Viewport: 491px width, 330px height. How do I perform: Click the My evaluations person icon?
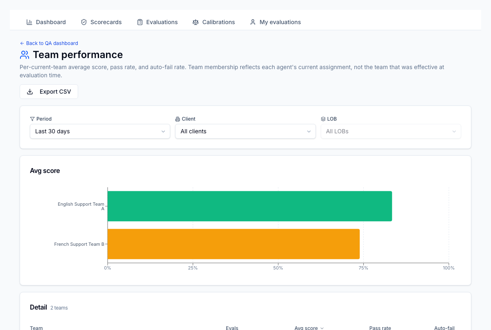click(253, 22)
